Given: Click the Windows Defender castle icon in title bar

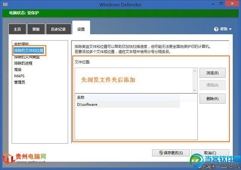Looking at the screenshot, I should tap(5, 4).
